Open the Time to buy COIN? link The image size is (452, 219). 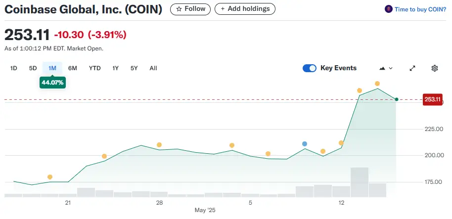pyautogui.click(x=420, y=9)
